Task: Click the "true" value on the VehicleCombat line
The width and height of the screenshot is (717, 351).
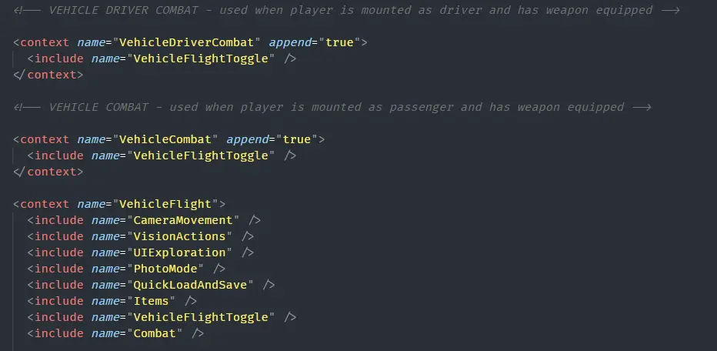Action: [297, 139]
